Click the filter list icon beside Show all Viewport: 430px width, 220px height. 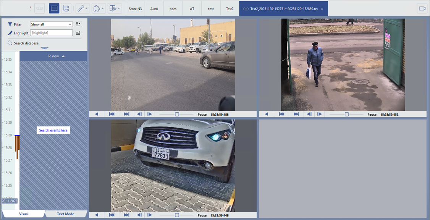click(78, 24)
